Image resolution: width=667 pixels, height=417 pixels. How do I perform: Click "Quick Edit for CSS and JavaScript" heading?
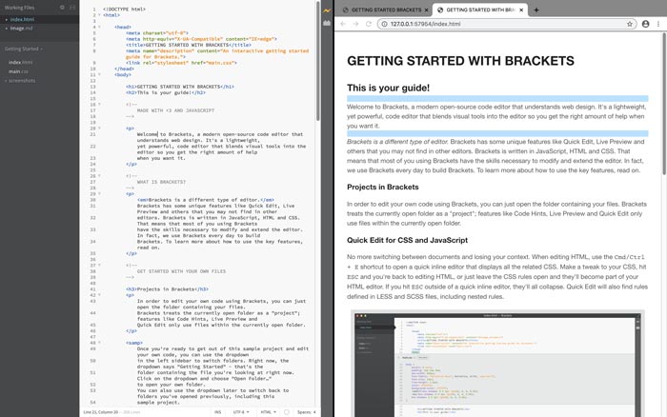pyautogui.click(x=407, y=240)
